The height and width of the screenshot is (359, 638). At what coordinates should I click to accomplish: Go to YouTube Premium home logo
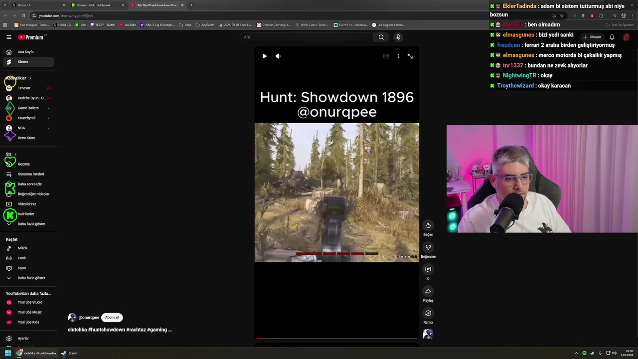31,37
